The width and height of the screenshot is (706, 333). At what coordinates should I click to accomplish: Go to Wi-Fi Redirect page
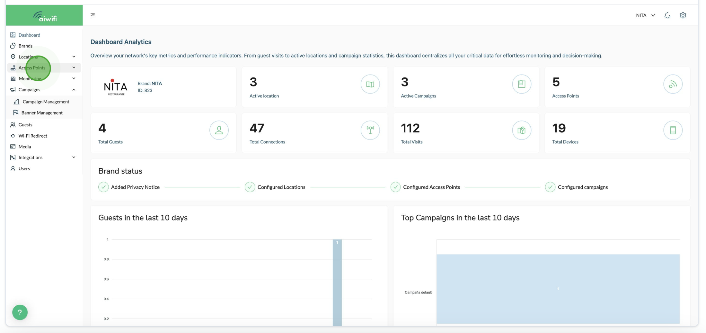click(33, 136)
